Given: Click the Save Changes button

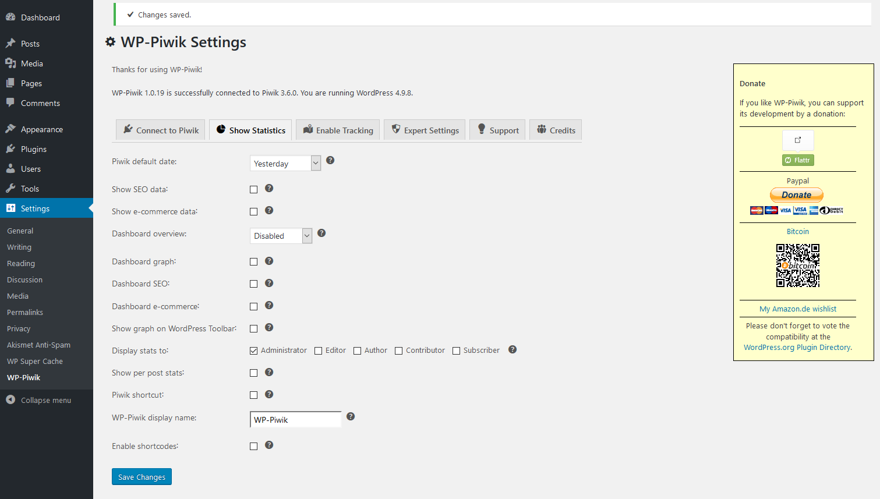Looking at the screenshot, I should [142, 477].
